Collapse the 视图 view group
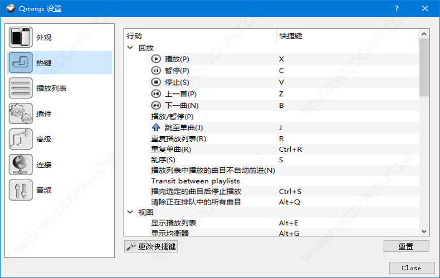Screen dimensions: 440x278 [130, 212]
